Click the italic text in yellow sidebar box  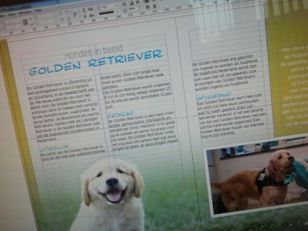tap(294, 87)
